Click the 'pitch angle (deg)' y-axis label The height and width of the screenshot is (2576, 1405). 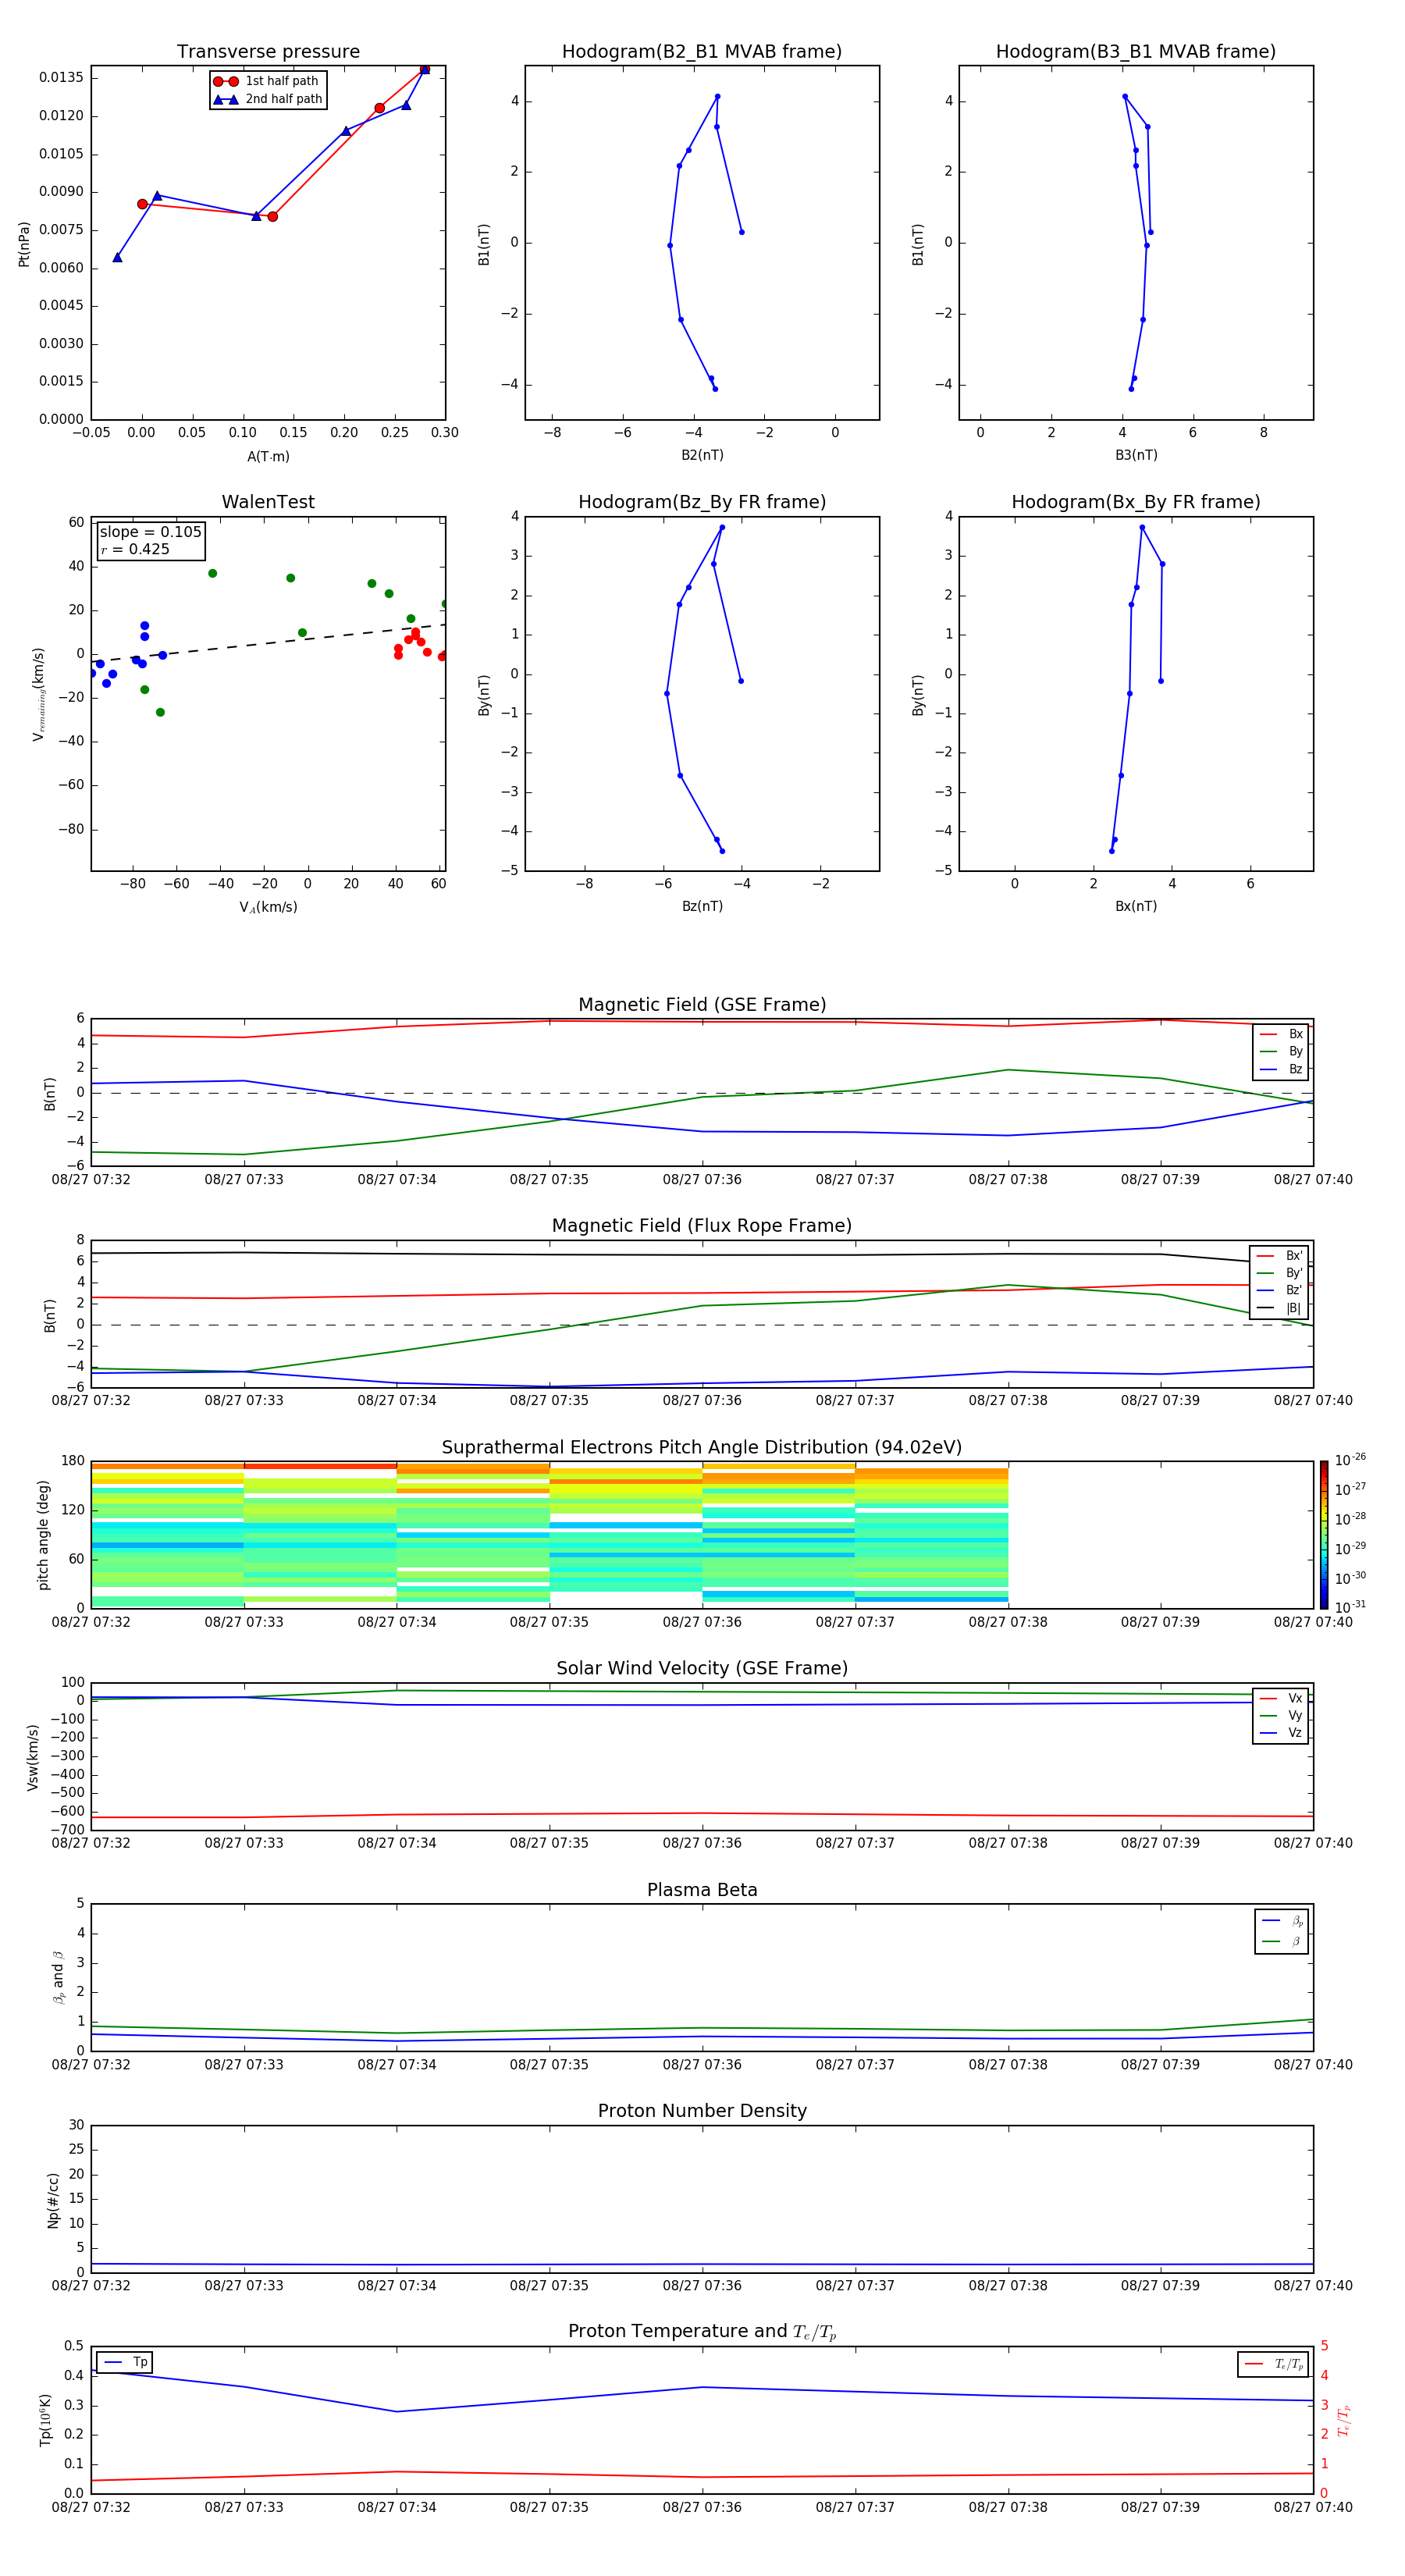(x=43, y=1535)
